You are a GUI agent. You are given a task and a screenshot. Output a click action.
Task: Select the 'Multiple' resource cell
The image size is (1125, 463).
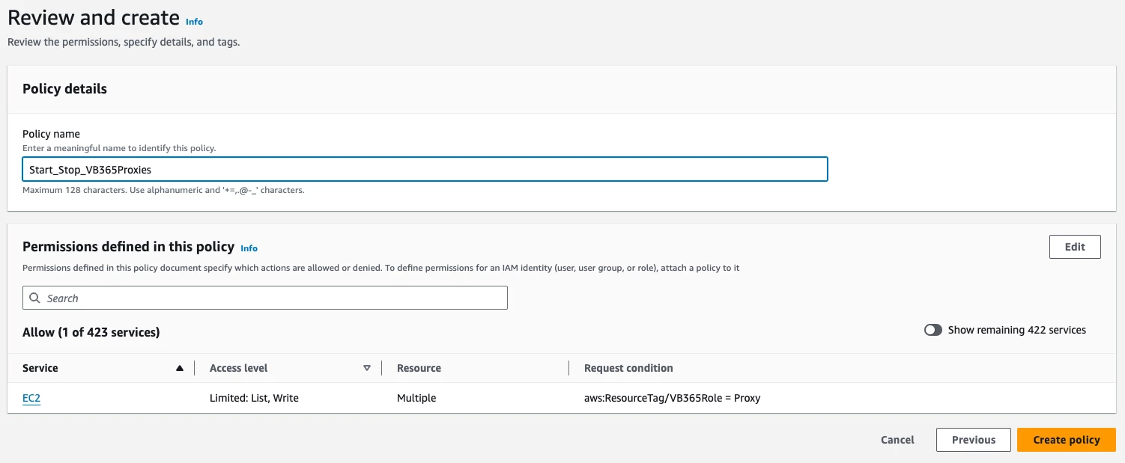[416, 398]
